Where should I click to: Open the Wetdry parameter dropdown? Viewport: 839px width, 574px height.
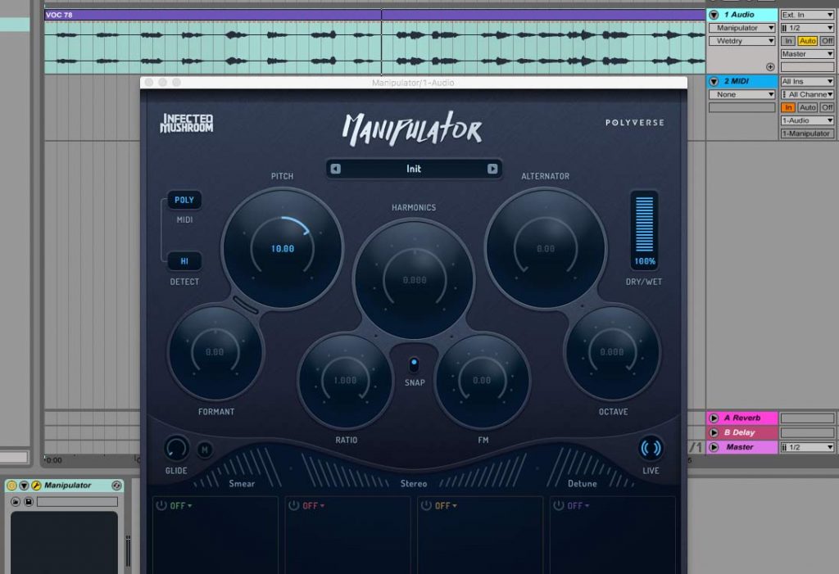[741, 41]
